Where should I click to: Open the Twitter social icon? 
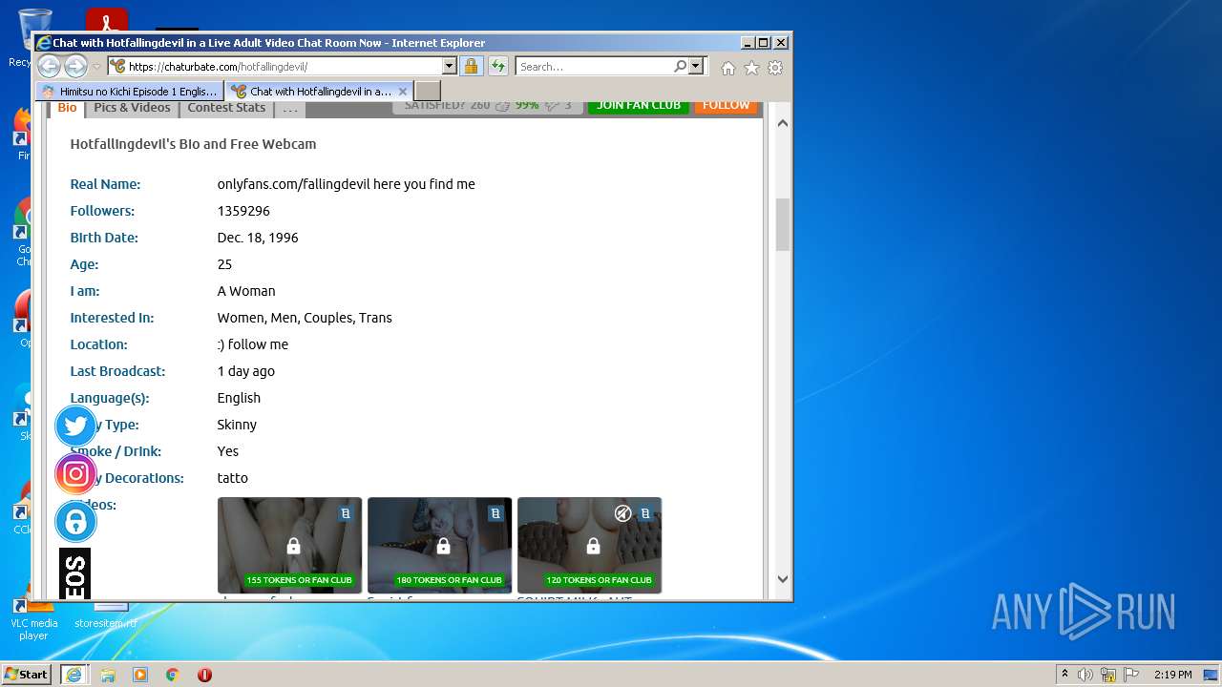tap(75, 426)
